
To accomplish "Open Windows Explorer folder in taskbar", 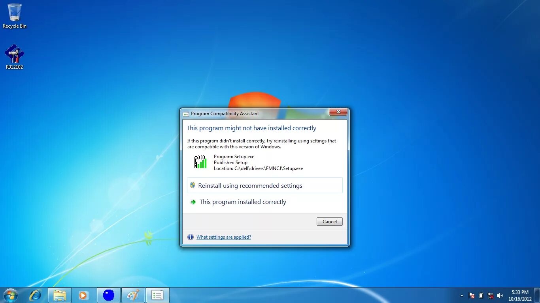I will pyautogui.click(x=60, y=295).
